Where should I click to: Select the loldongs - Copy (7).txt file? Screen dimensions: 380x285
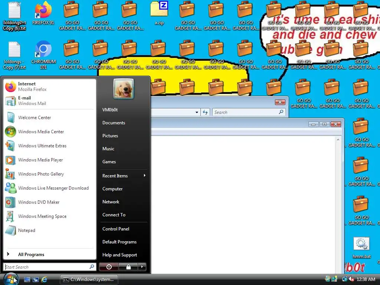tap(14, 56)
